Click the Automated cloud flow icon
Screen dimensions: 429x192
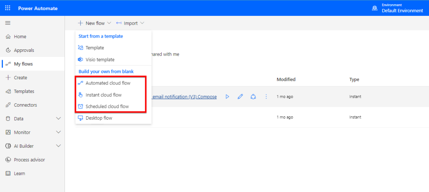coord(80,83)
